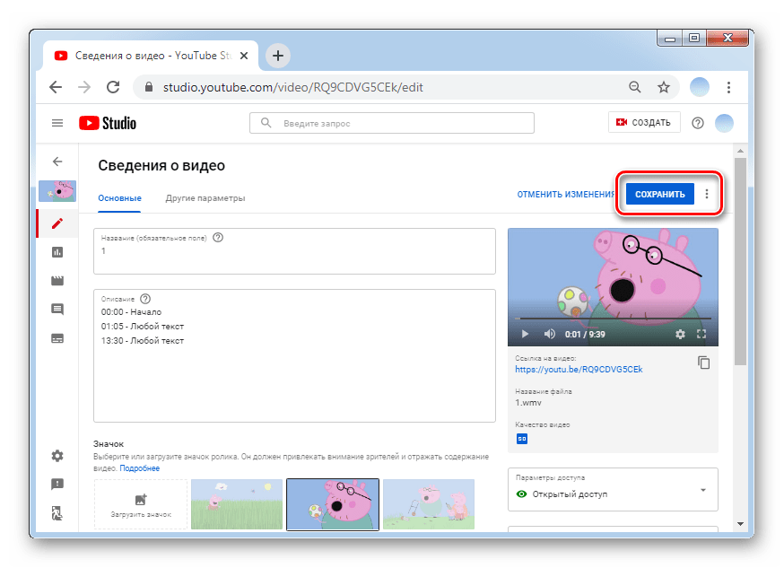Switch to the Другие параметры tab
784x568 pixels.
(205, 197)
